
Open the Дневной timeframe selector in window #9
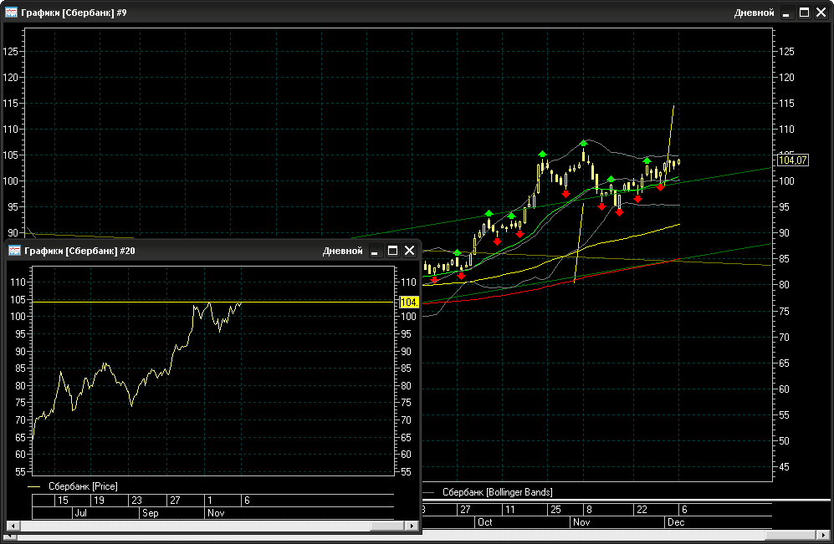pos(754,13)
